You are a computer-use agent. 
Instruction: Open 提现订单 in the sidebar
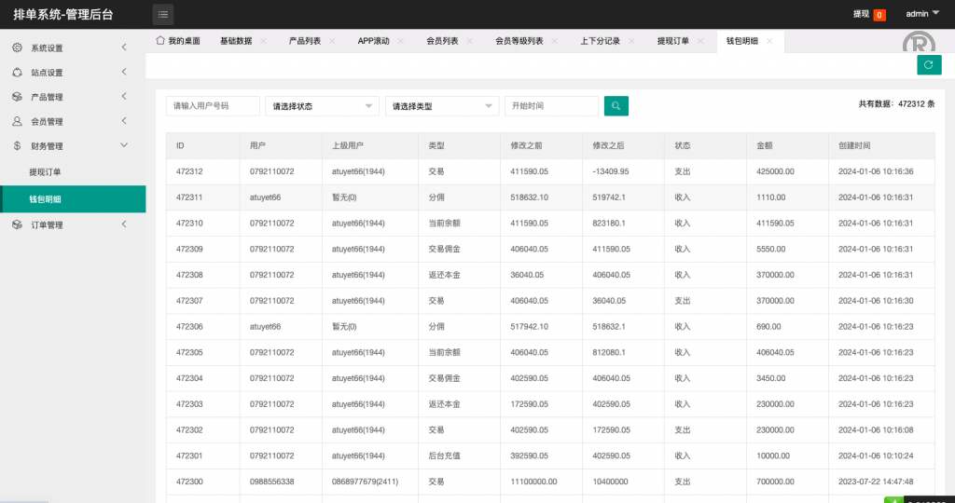(x=45, y=172)
